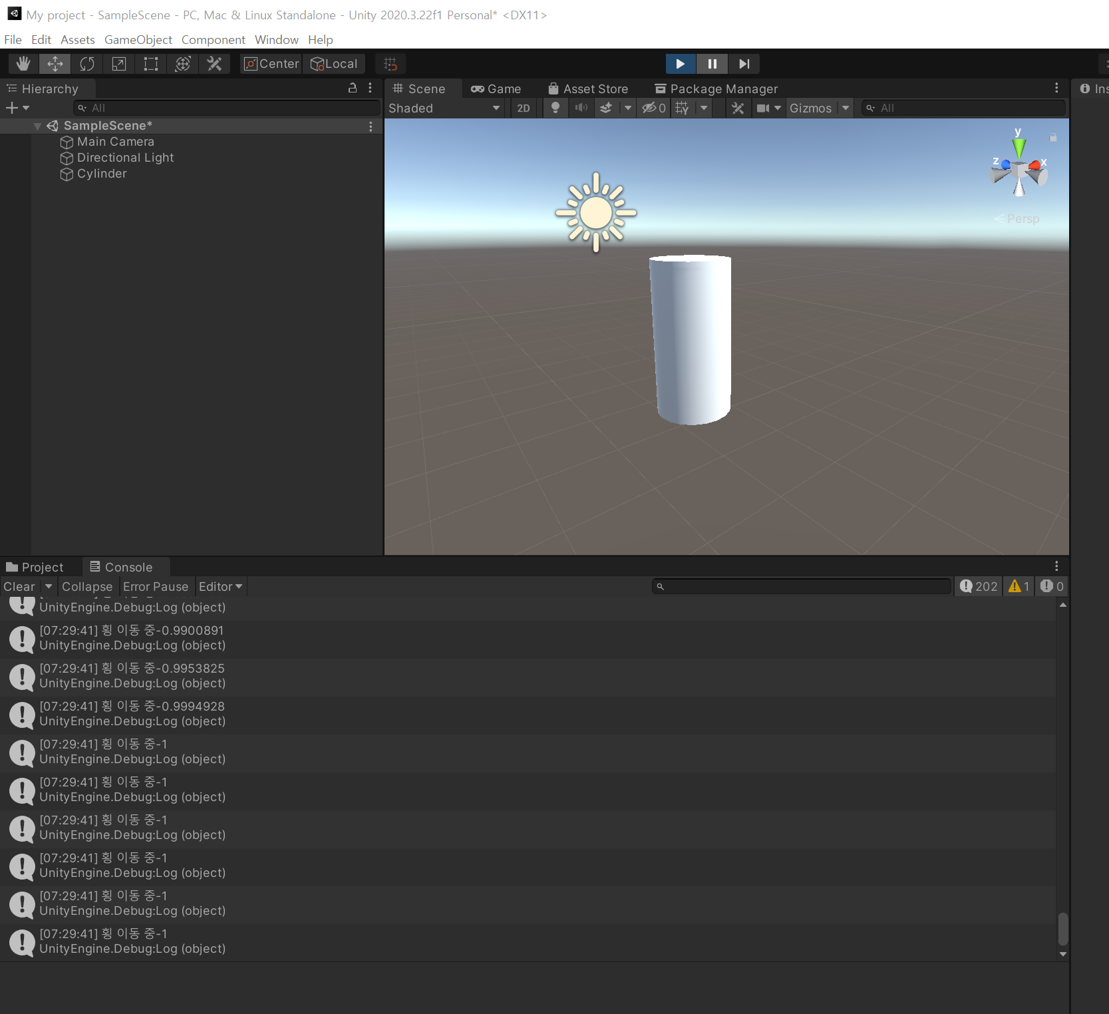Select log entry with value -0.9994928
The image size is (1109, 1014).
tap(528, 715)
